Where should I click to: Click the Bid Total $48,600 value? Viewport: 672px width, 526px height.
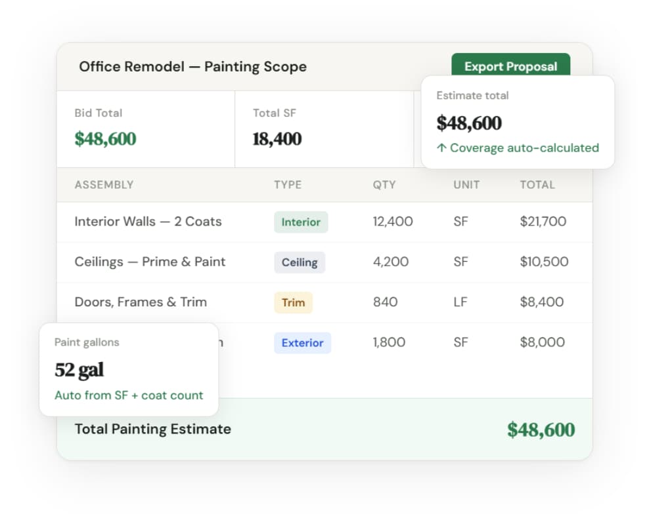click(x=105, y=138)
